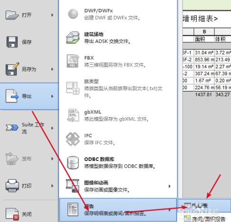Select the 关闭 menu entry

[29, 214]
